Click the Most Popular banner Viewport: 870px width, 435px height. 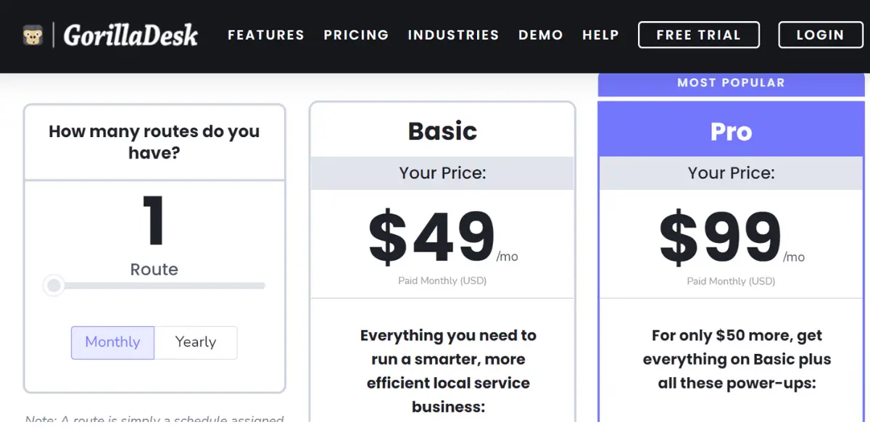[731, 83]
